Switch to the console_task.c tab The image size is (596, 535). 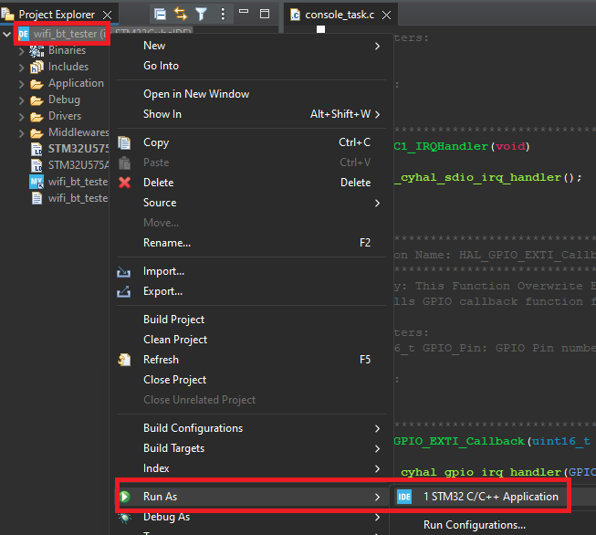point(340,15)
